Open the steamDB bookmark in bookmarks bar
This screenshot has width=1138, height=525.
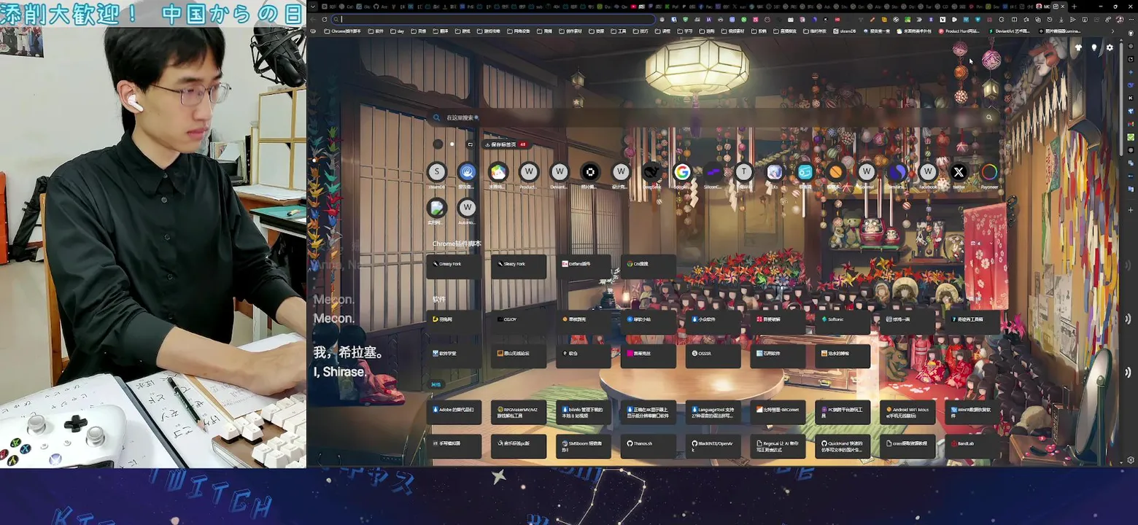coord(845,31)
